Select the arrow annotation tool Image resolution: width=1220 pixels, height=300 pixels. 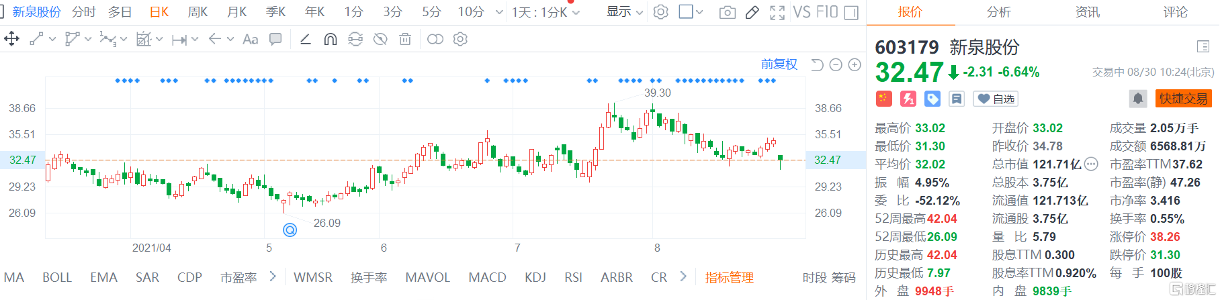215,39
